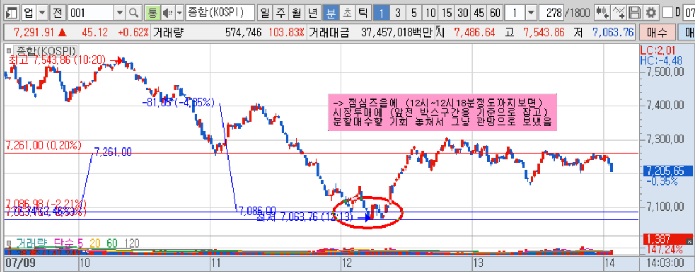Select the 틱 tick chart tab
Screen dimensions: 695x272
(x=363, y=13)
